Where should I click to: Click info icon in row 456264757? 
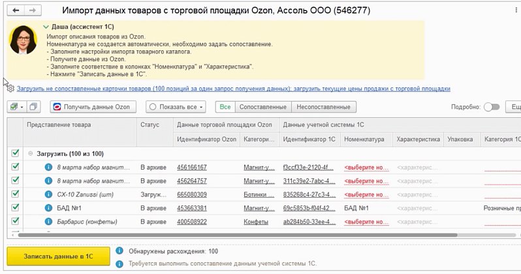48,181
